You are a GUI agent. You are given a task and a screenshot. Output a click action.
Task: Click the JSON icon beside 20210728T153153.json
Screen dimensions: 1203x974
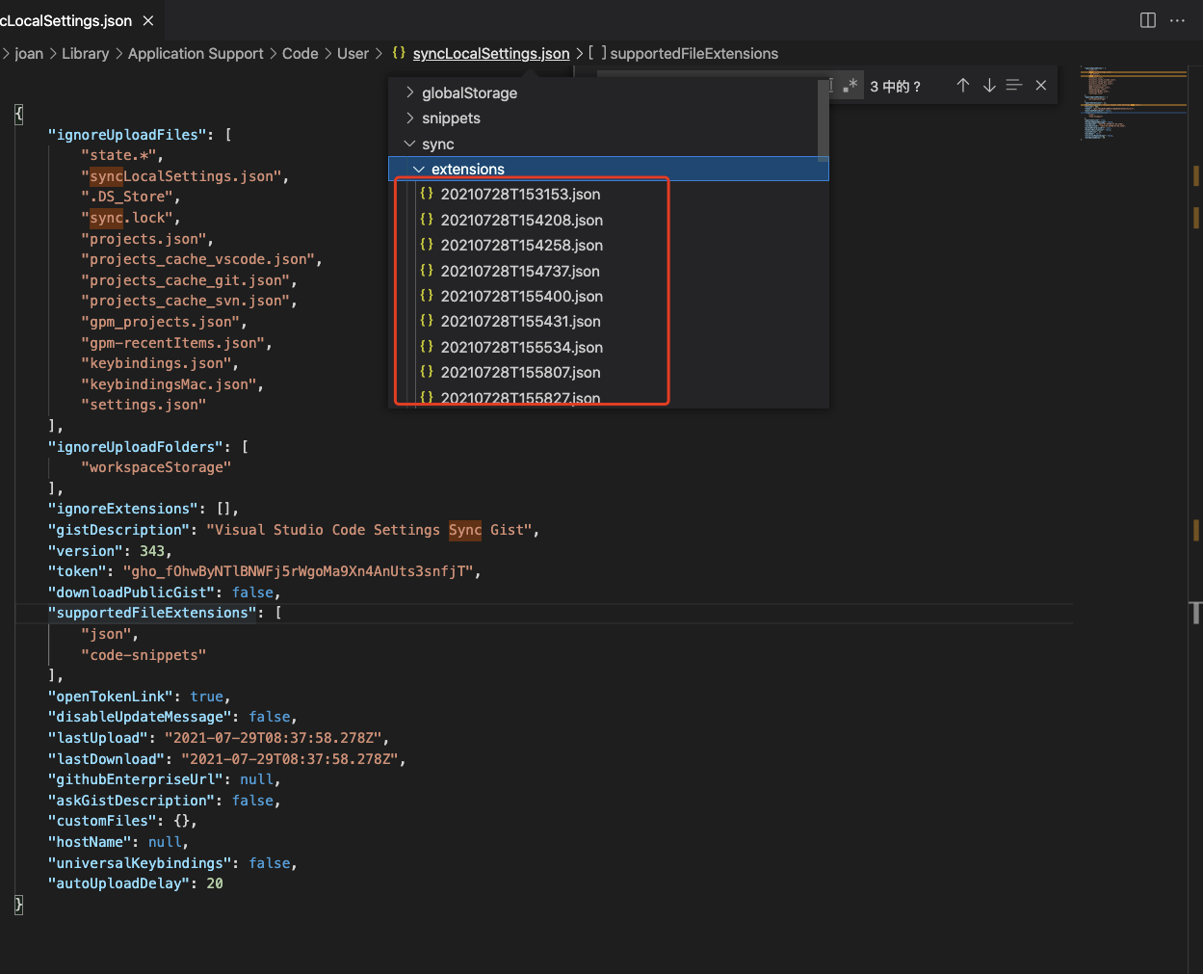point(426,194)
